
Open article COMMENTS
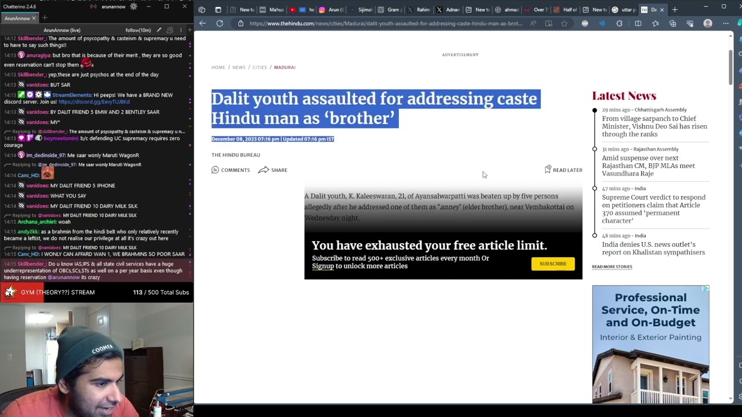[231, 170]
